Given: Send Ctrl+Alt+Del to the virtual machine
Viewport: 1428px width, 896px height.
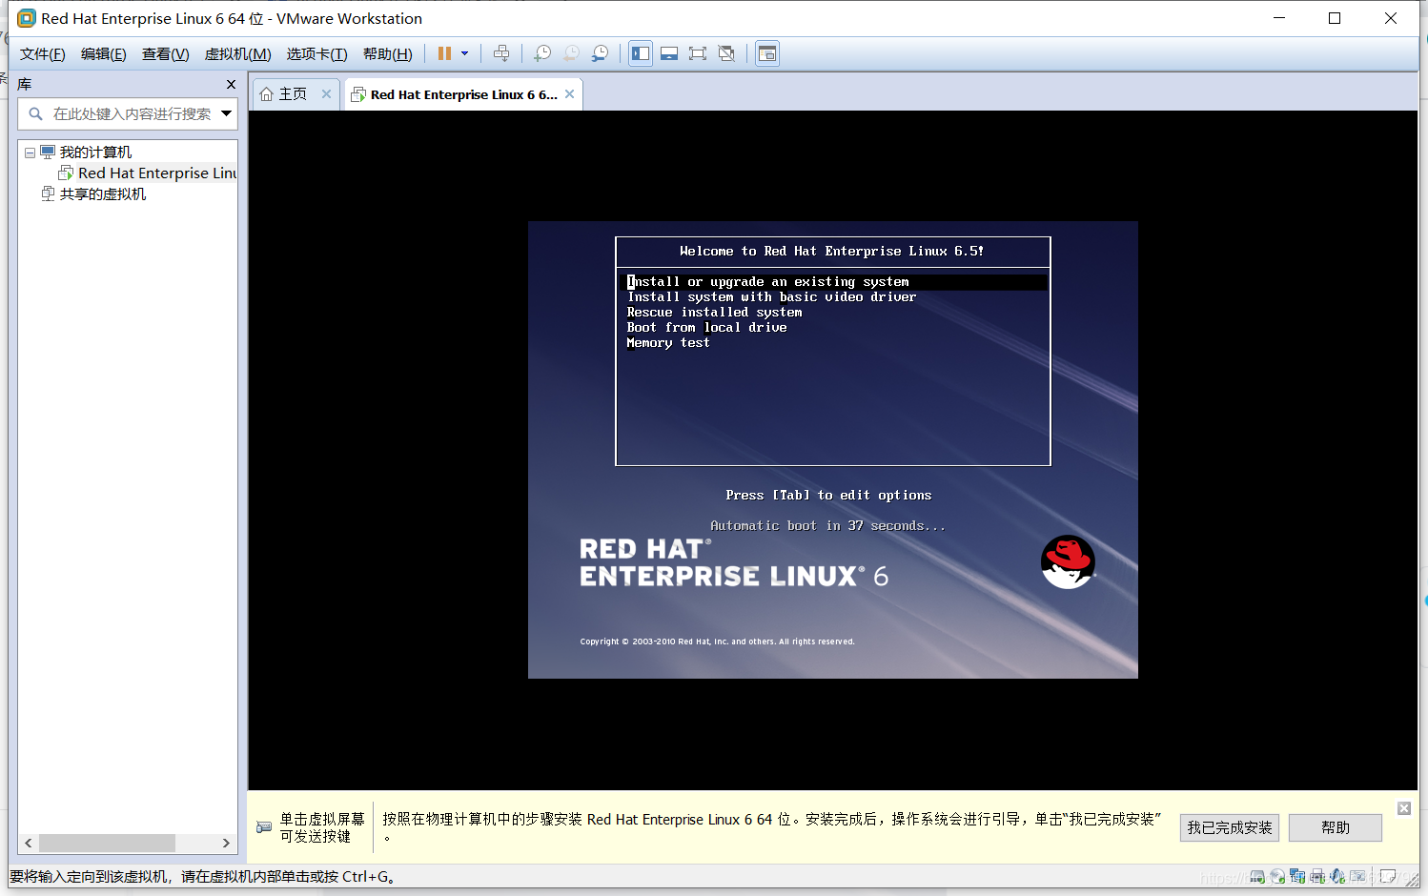Looking at the screenshot, I should click(501, 53).
